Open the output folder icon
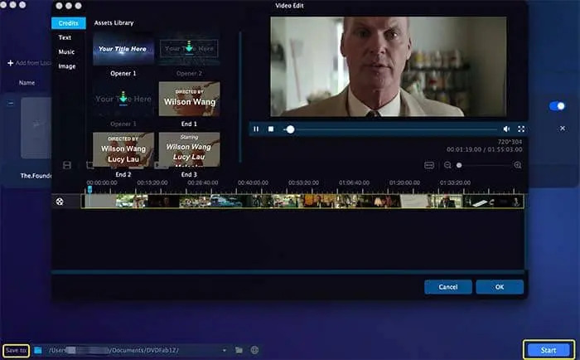This screenshot has height=360, width=580. coord(239,350)
